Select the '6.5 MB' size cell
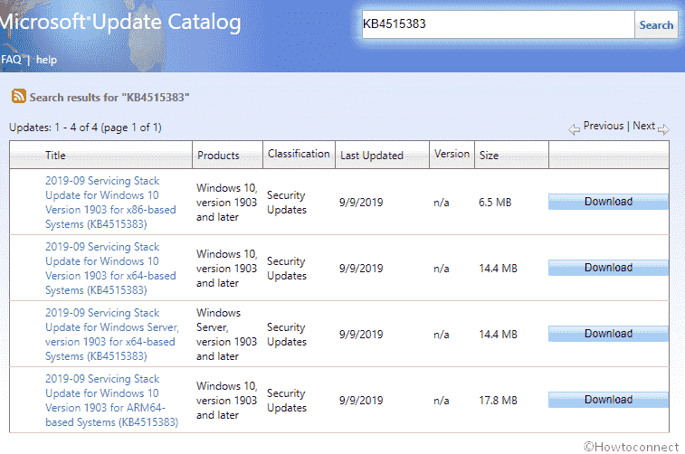The image size is (685, 454). click(495, 202)
